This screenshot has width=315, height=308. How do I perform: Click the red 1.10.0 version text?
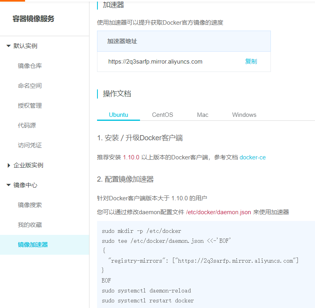(x=131, y=157)
